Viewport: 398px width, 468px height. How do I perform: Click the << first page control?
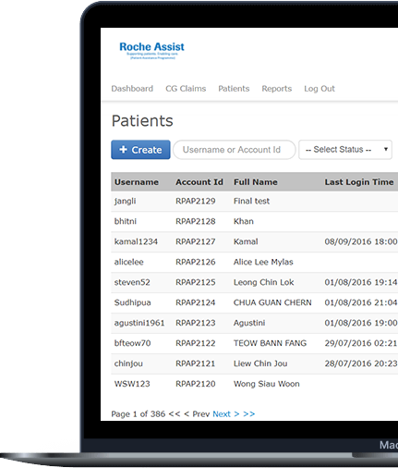point(175,414)
